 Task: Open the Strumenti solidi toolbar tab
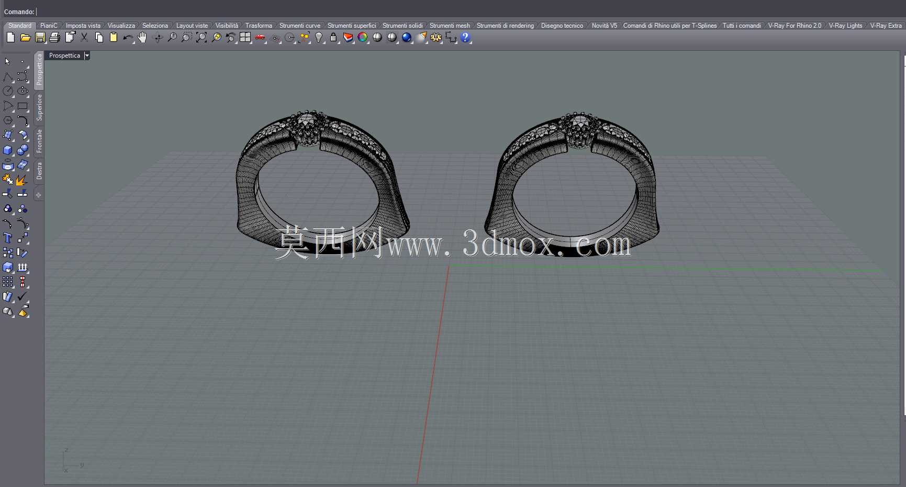click(x=402, y=26)
